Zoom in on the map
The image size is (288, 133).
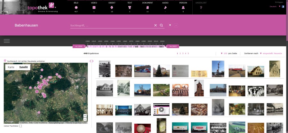point(85,115)
